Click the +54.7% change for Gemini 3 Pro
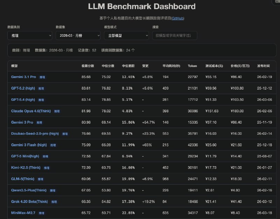The height and width of the screenshot is (219, 280). [148, 122]
